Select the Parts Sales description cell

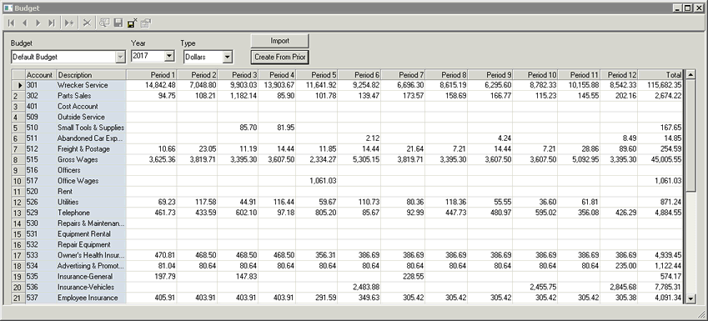coord(91,96)
